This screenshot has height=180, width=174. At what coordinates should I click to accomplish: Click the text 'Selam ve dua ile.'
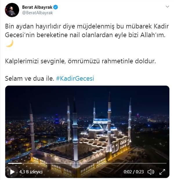[30, 78]
